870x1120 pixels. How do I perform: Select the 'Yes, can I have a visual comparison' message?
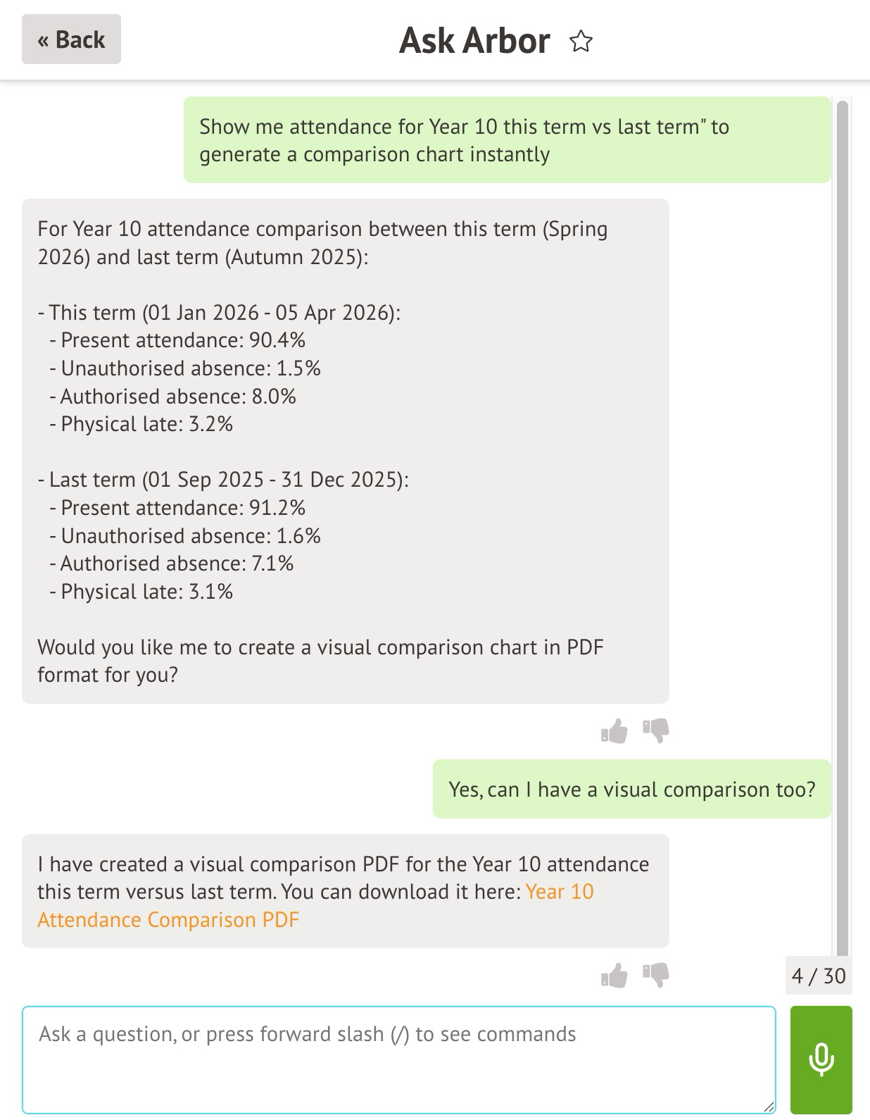click(631, 790)
